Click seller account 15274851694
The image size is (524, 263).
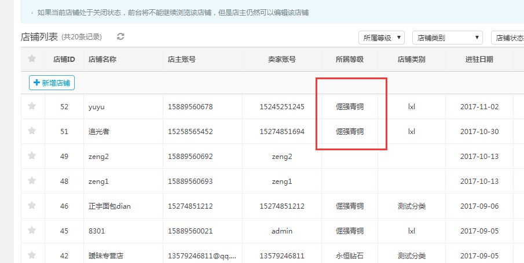[x=282, y=132]
